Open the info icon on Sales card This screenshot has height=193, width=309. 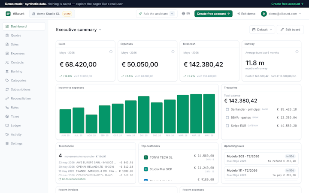coord(111,52)
